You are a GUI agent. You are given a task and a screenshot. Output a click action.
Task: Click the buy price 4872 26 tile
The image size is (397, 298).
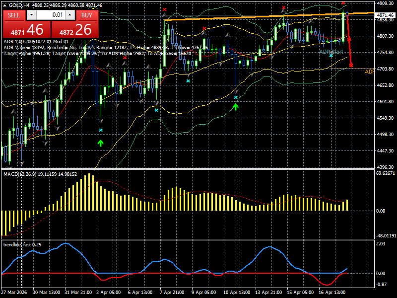click(x=75, y=29)
